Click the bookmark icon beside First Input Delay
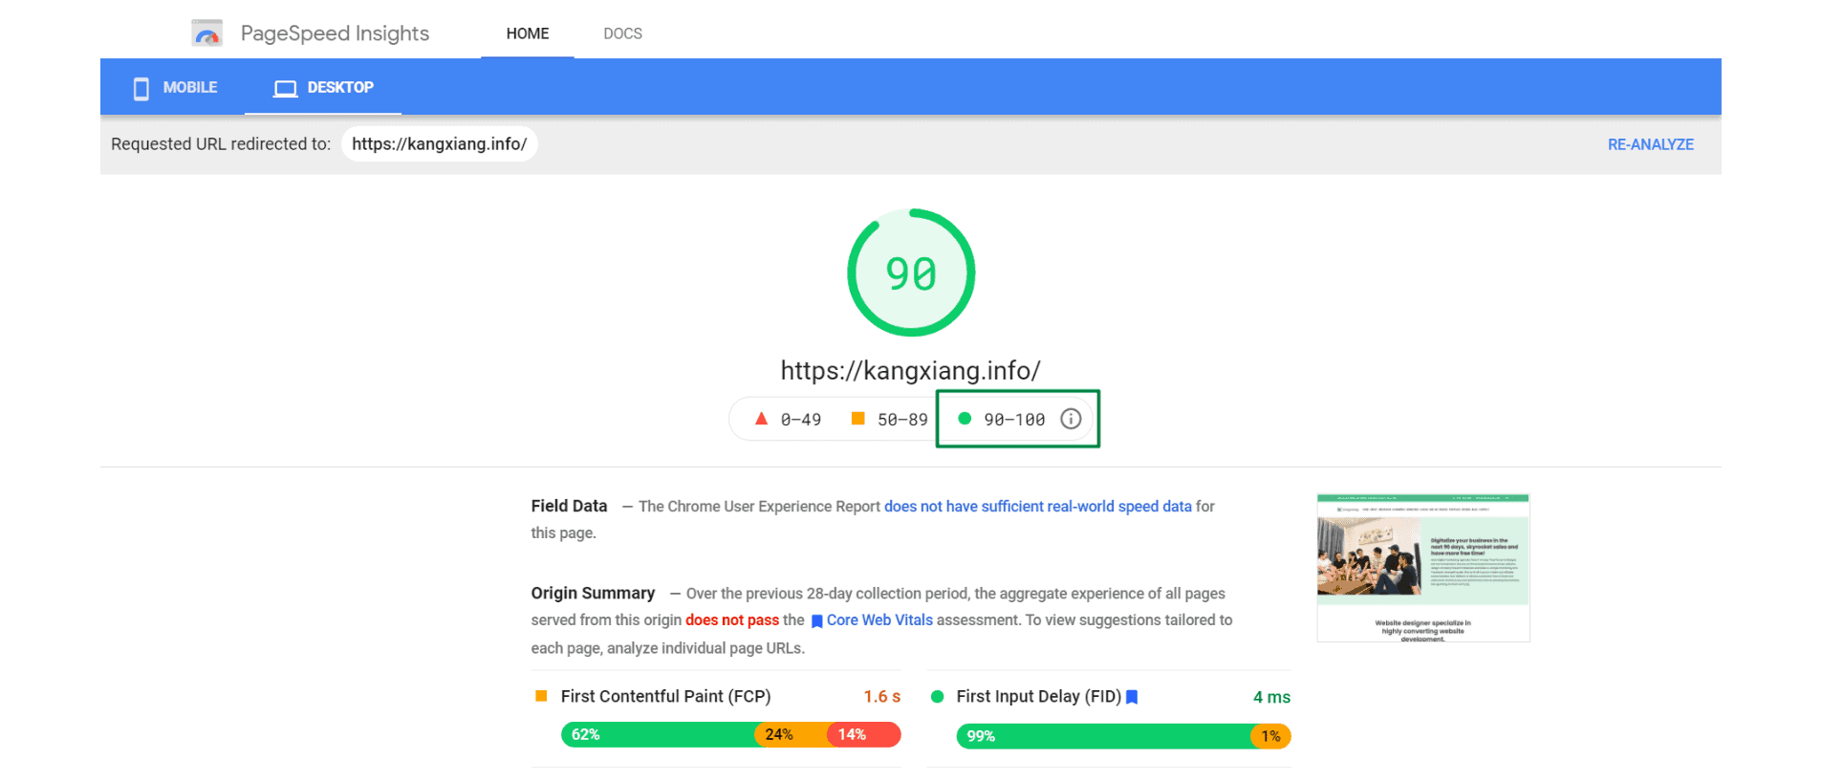Image resolution: width=1822 pixels, height=782 pixels. (1132, 697)
